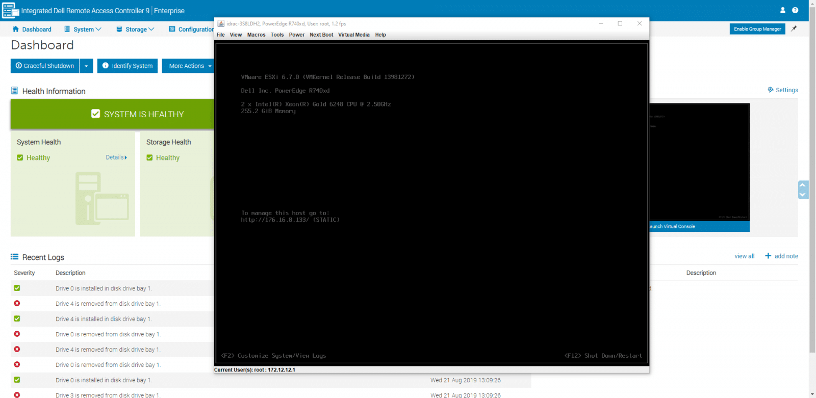The height and width of the screenshot is (398, 816).
Task: Expand the Storage menu in navigation bar
Action: tap(135, 29)
